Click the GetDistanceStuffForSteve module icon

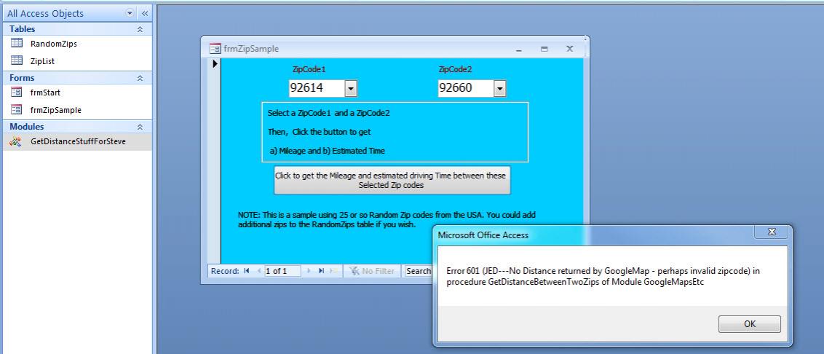(16, 141)
